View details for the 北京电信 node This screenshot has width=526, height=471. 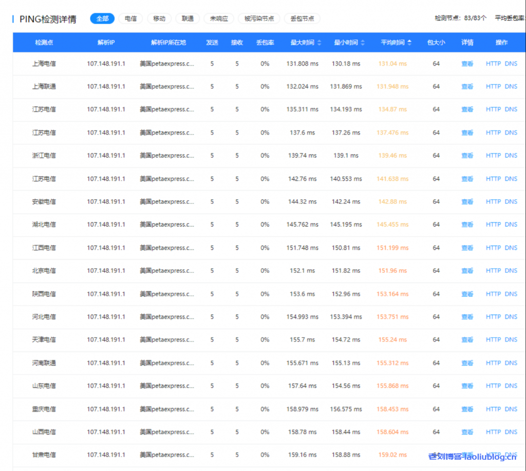pyautogui.click(x=467, y=271)
